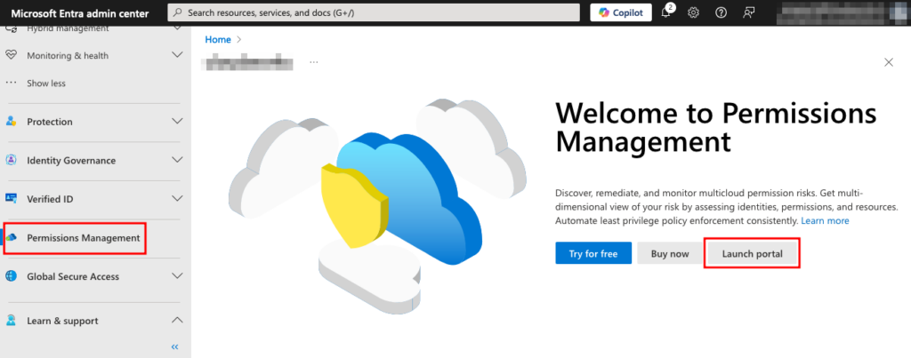The height and width of the screenshot is (358, 911).
Task: Expand the Hybrid management chevron
Action: 178,29
